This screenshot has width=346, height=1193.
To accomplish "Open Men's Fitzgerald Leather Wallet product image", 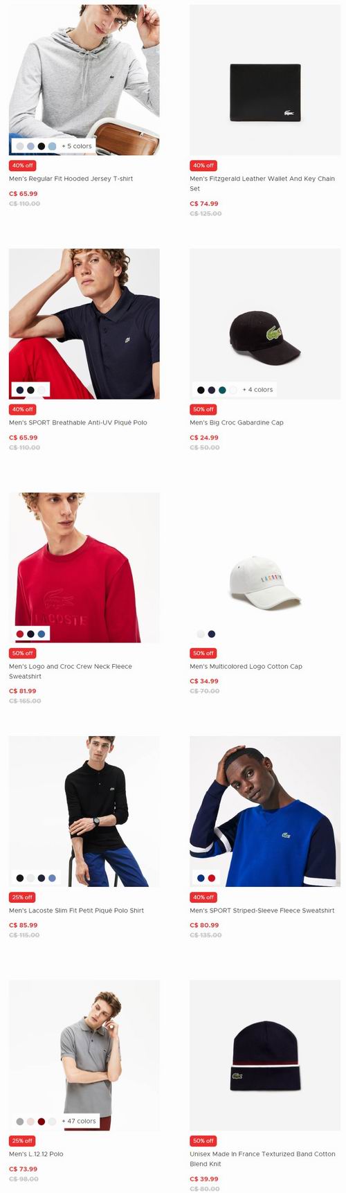I will [265, 80].
